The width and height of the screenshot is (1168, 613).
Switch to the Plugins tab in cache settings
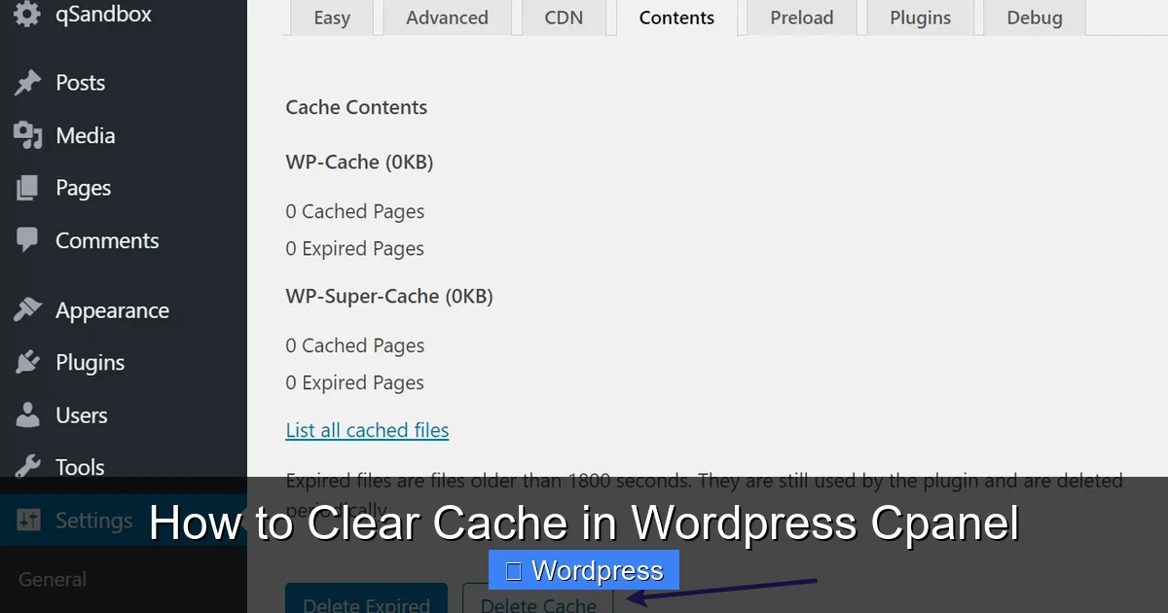(920, 18)
